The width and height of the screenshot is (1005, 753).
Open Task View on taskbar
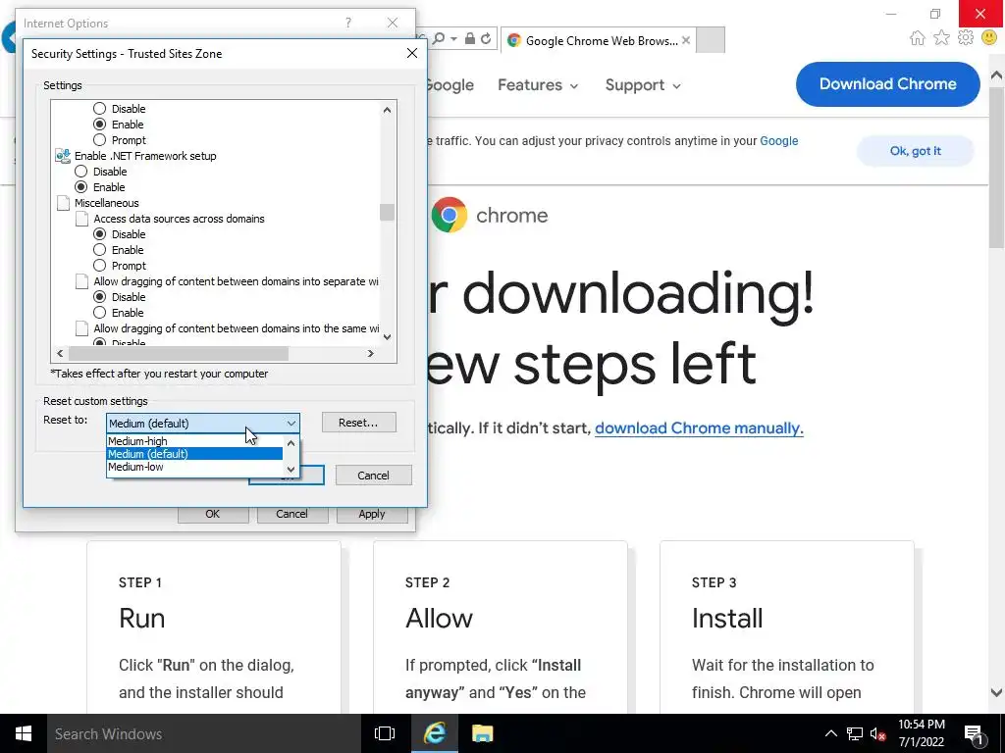[x=385, y=733]
